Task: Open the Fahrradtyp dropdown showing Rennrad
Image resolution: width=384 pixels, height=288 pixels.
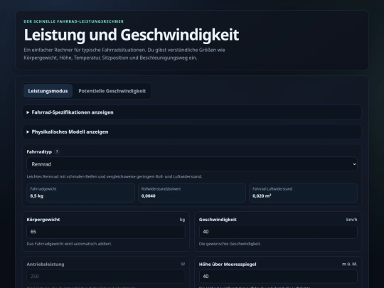Action: pos(192,164)
